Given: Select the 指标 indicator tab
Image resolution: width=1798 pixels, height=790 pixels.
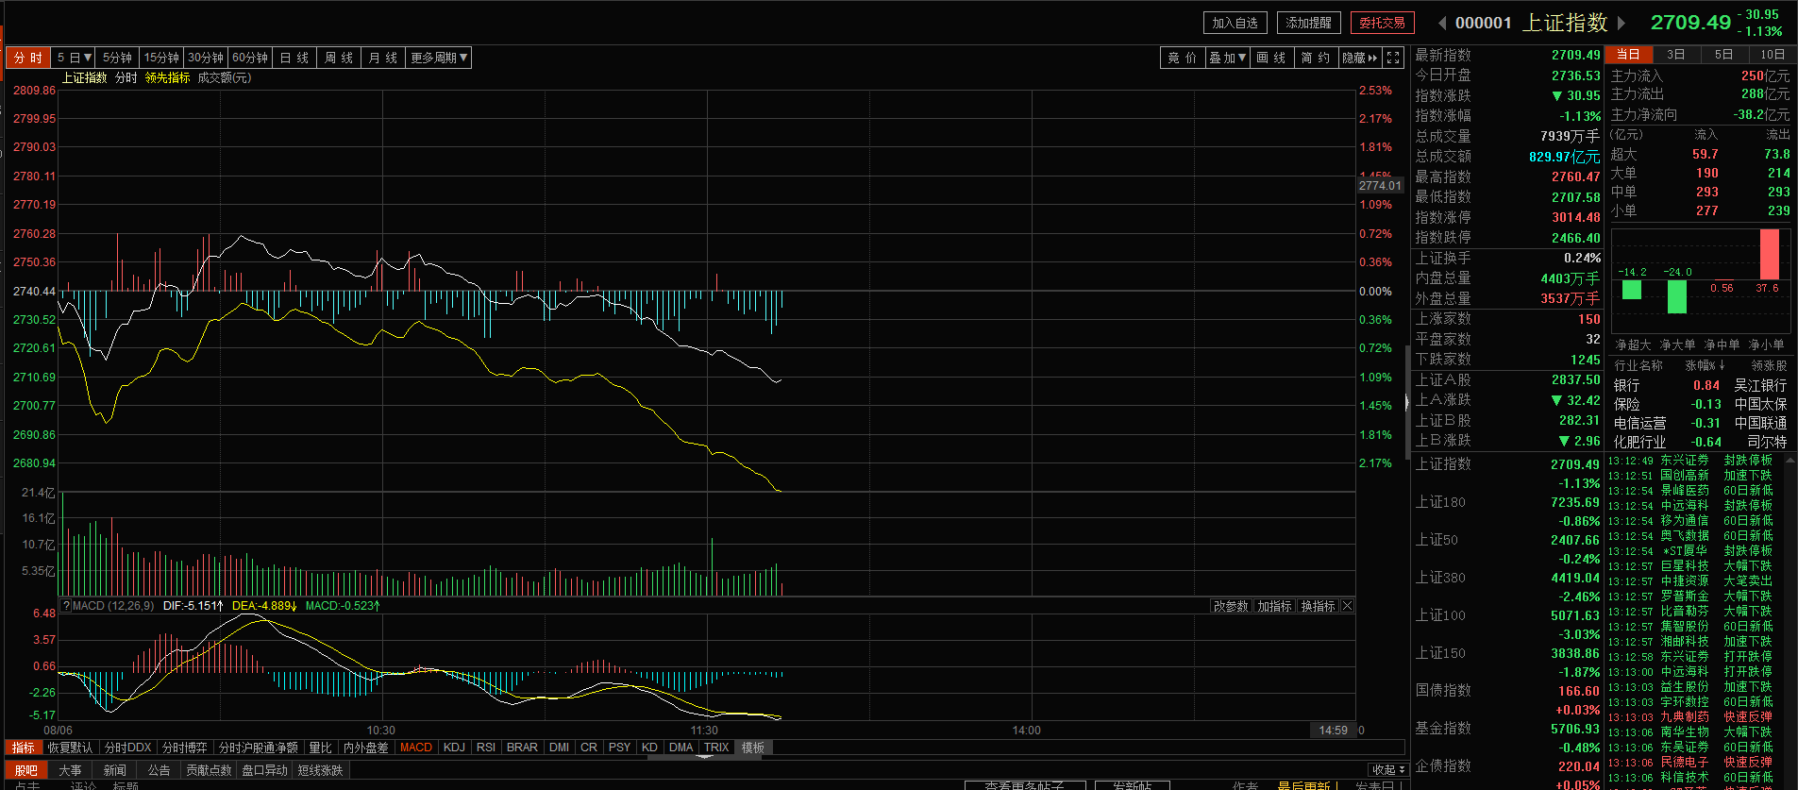Looking at the screenshot, I should 24,748.
